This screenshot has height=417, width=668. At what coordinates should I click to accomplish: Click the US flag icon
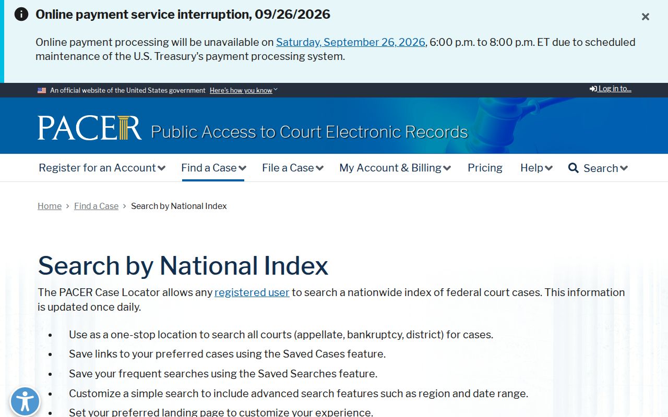(x=42, y=90)
